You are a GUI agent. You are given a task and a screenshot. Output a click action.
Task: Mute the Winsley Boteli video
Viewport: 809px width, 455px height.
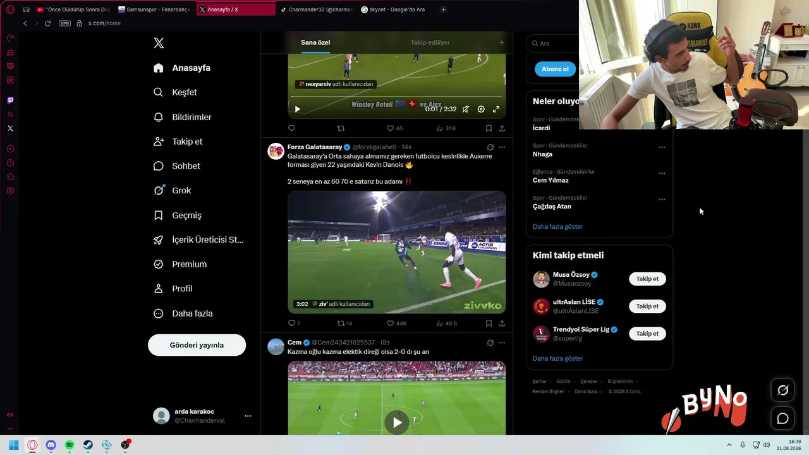(x=466, y=109)
